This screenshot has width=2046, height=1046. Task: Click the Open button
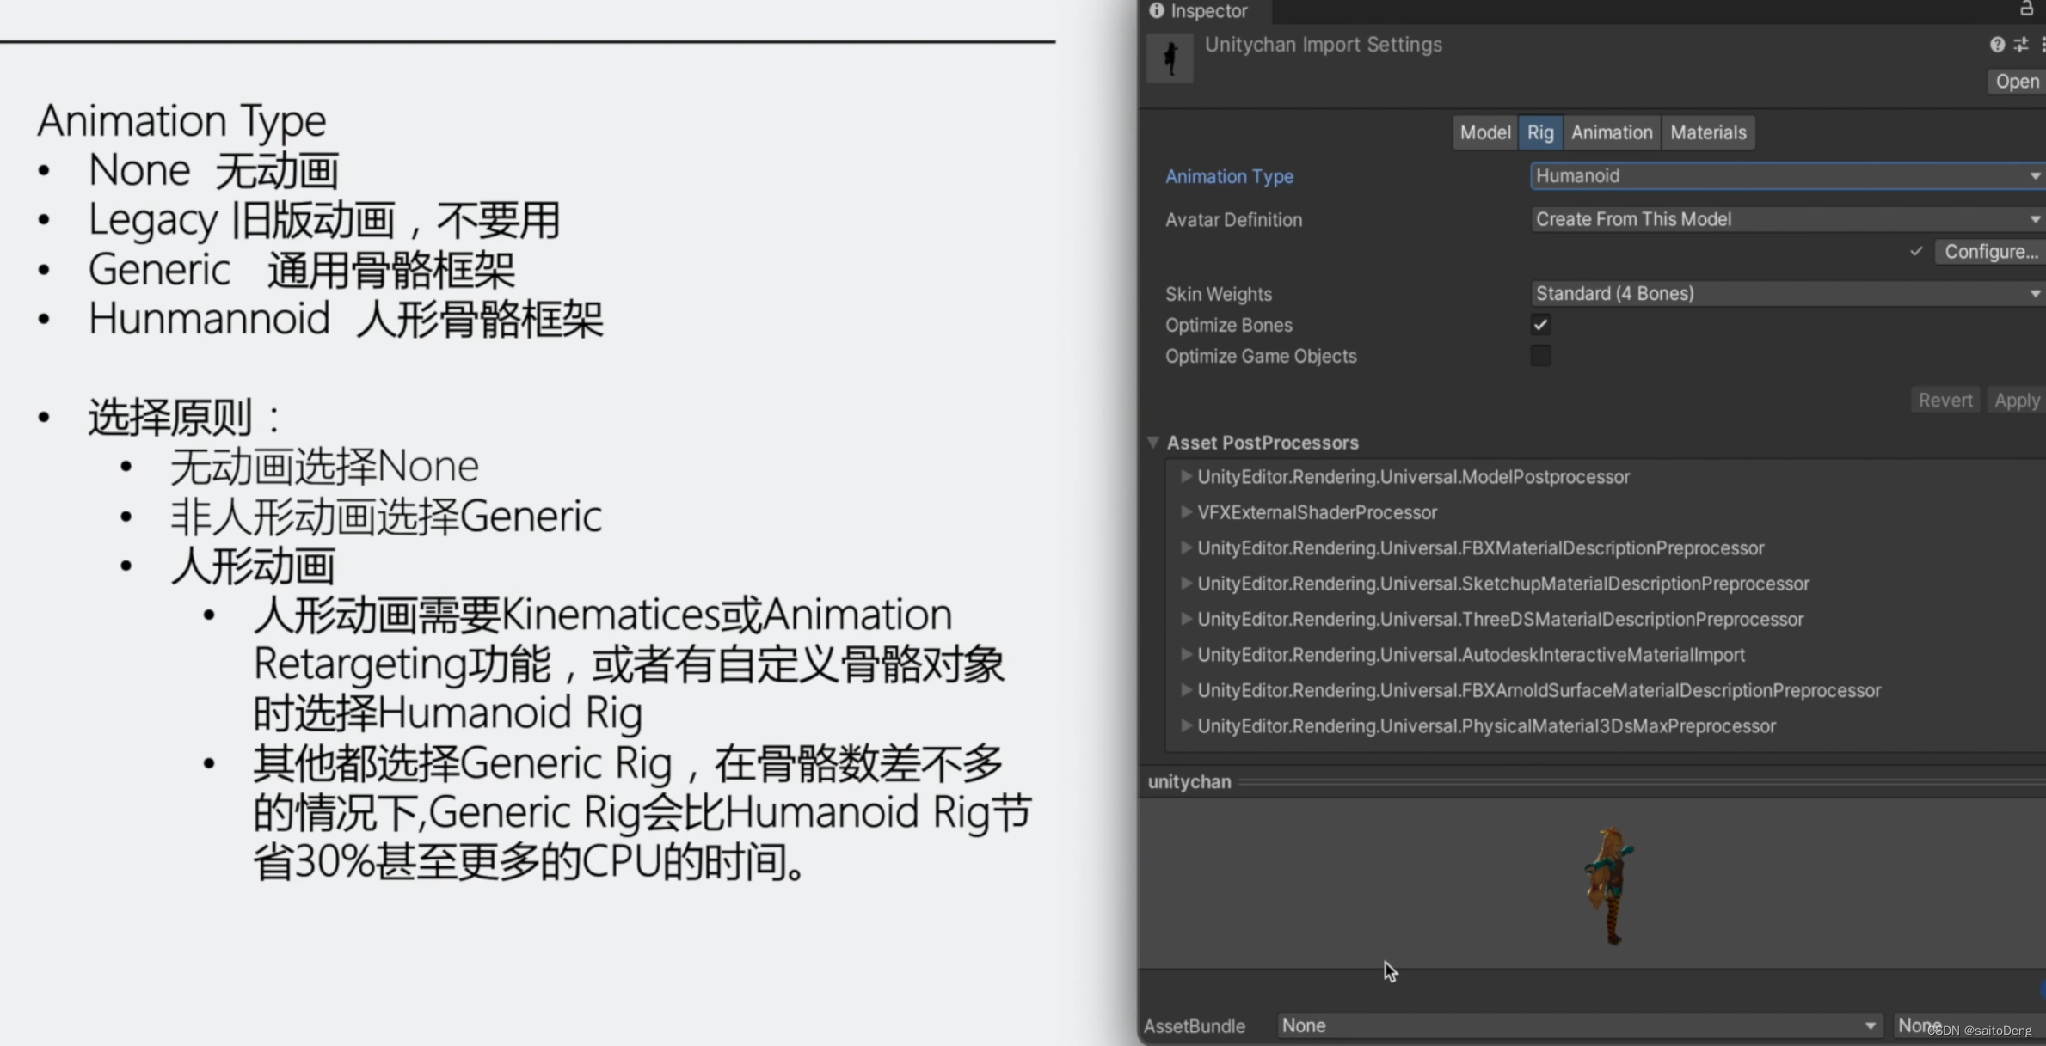tap(2017, 82)
